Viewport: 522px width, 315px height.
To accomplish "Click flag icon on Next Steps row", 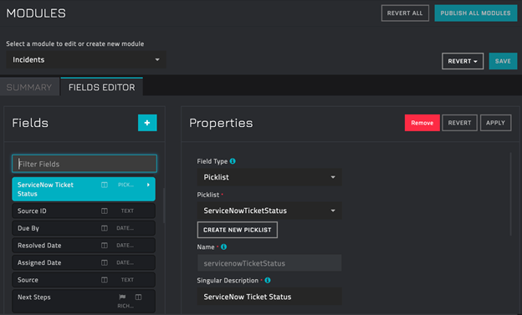I will pyautogui.click(x=122, y=297).
